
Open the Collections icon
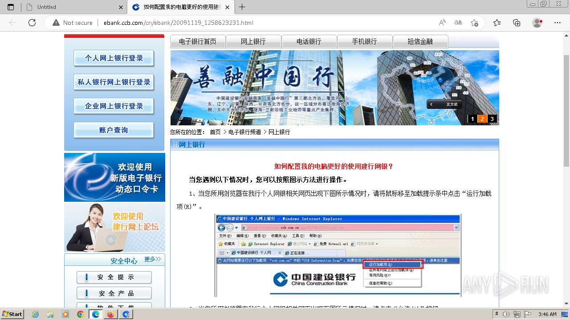pos(517,23)
